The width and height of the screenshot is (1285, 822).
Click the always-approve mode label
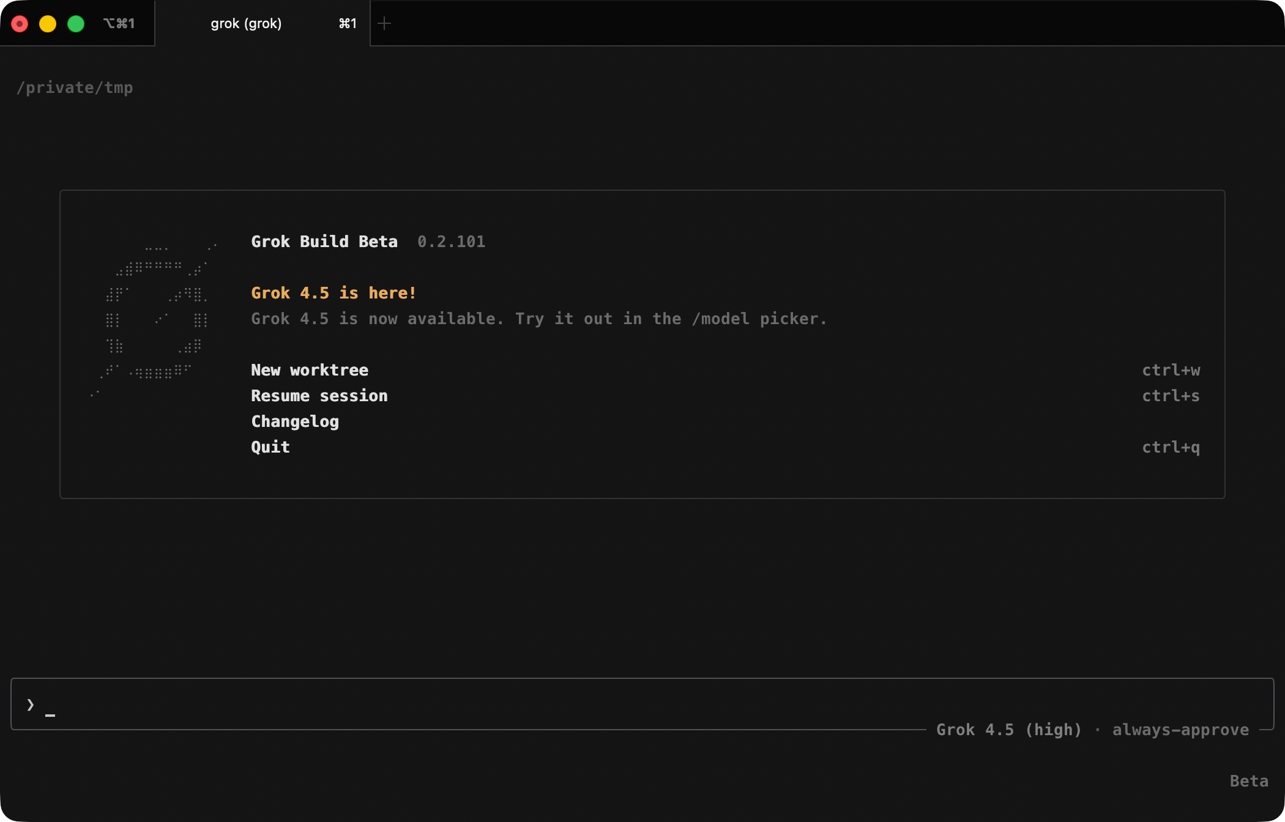[1180, 730]
